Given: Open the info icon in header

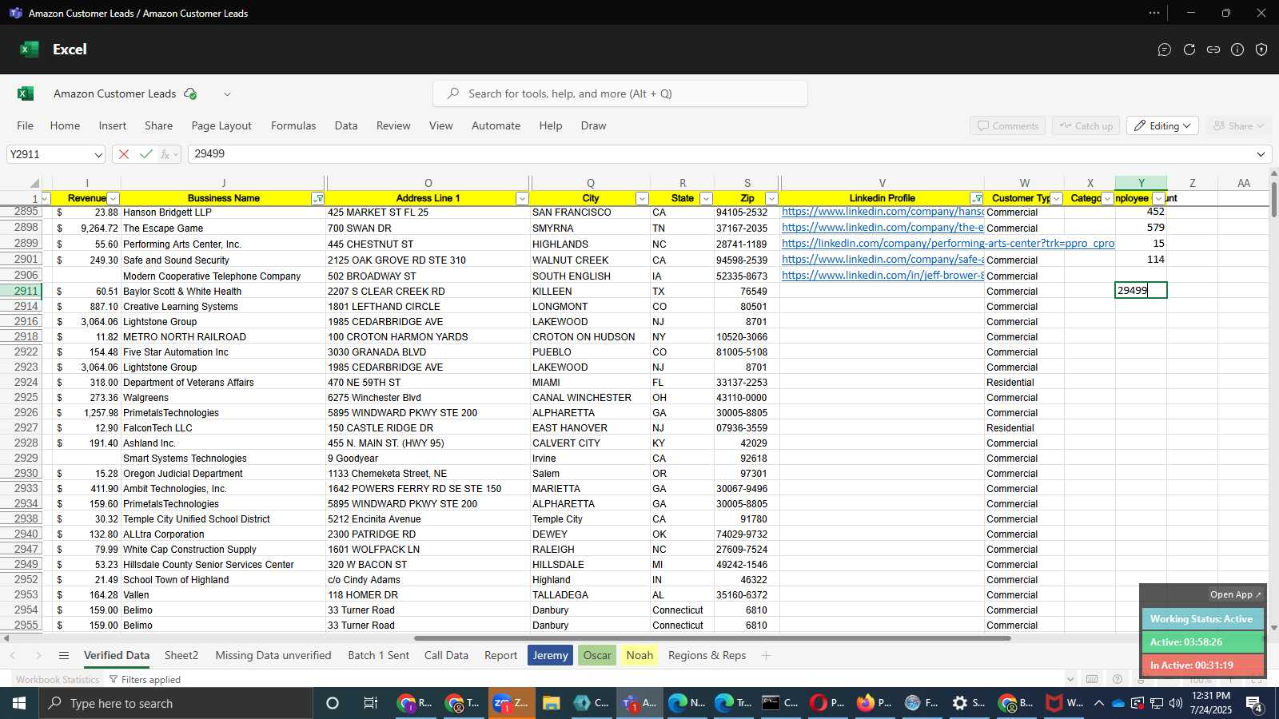Looking at the screenshot, I should pos(1237,50).
